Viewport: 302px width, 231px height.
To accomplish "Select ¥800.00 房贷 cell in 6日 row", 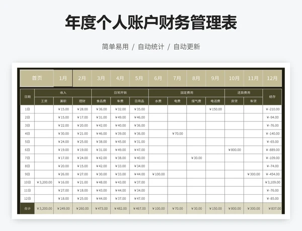I will (x=234, y=150).
